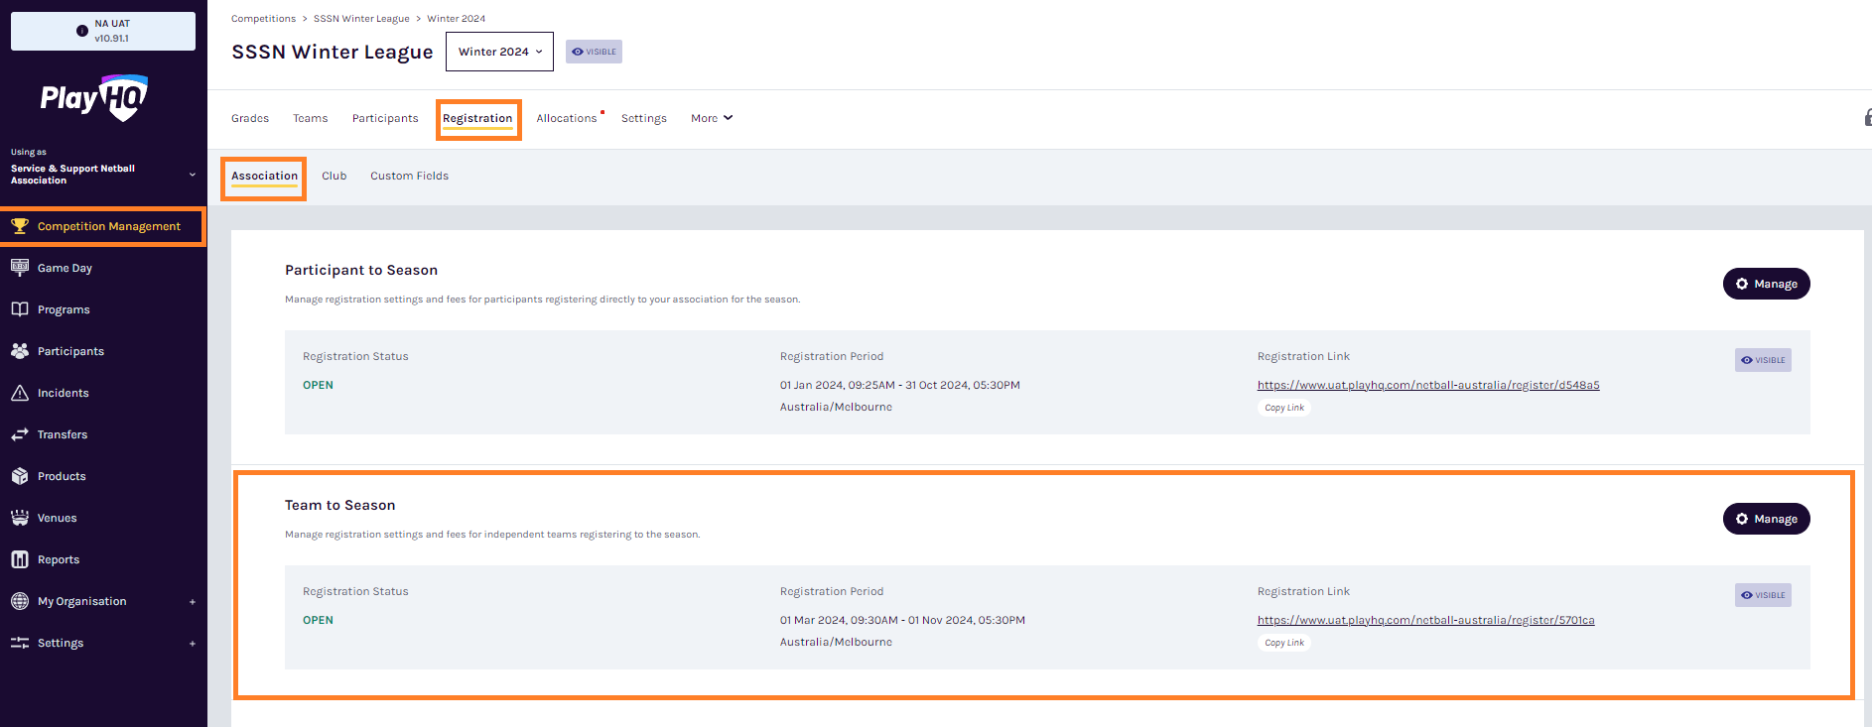Open the top Settings tab

tap(644, 118)
